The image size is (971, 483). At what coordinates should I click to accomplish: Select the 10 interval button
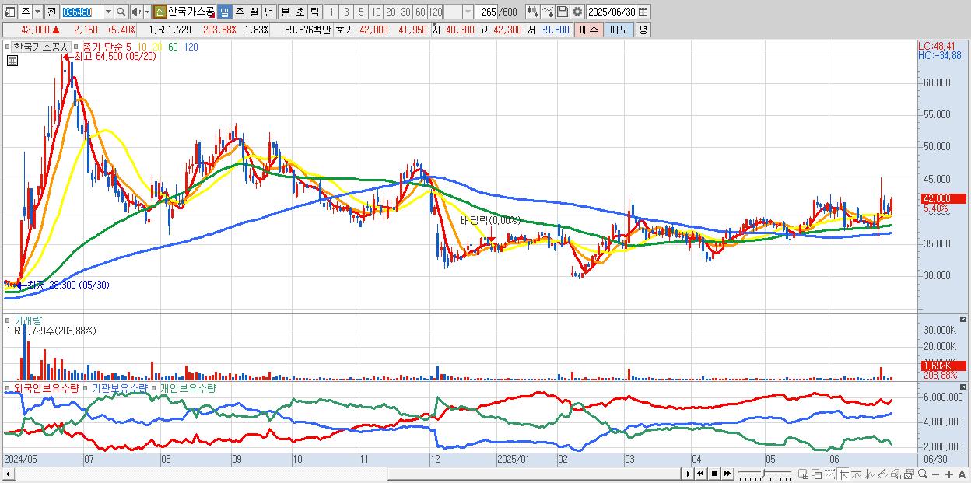click(x=376, y=12)
